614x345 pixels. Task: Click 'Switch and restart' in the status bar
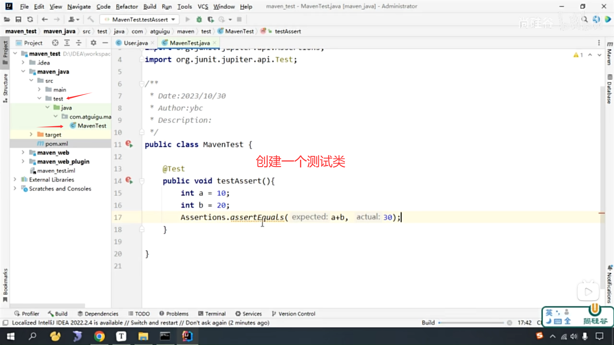pyautogui.click(x=154, y=323)
